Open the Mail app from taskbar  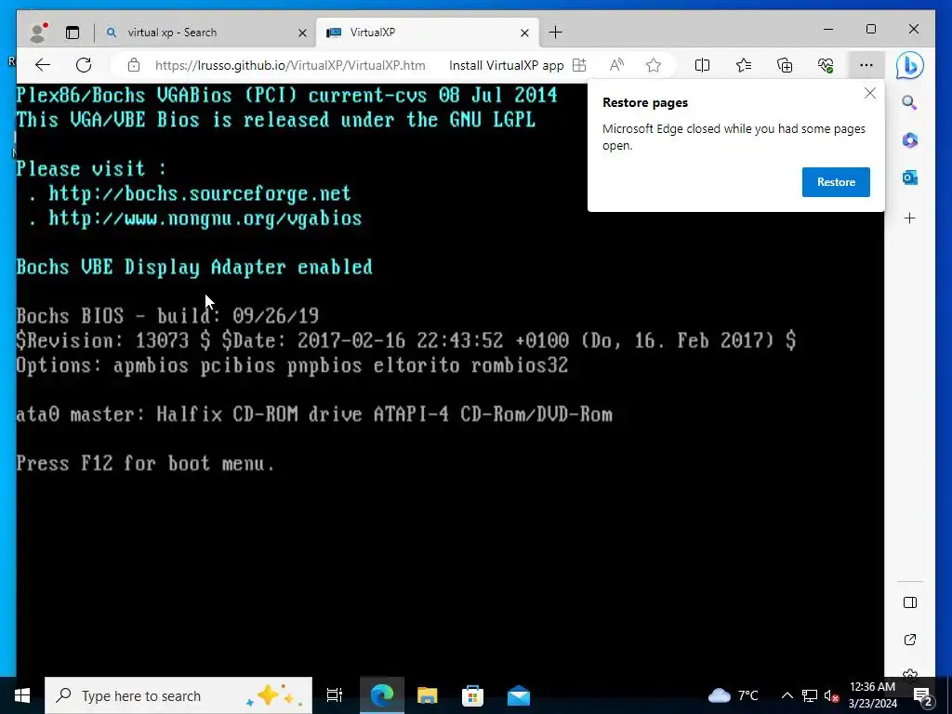(519, 695)
